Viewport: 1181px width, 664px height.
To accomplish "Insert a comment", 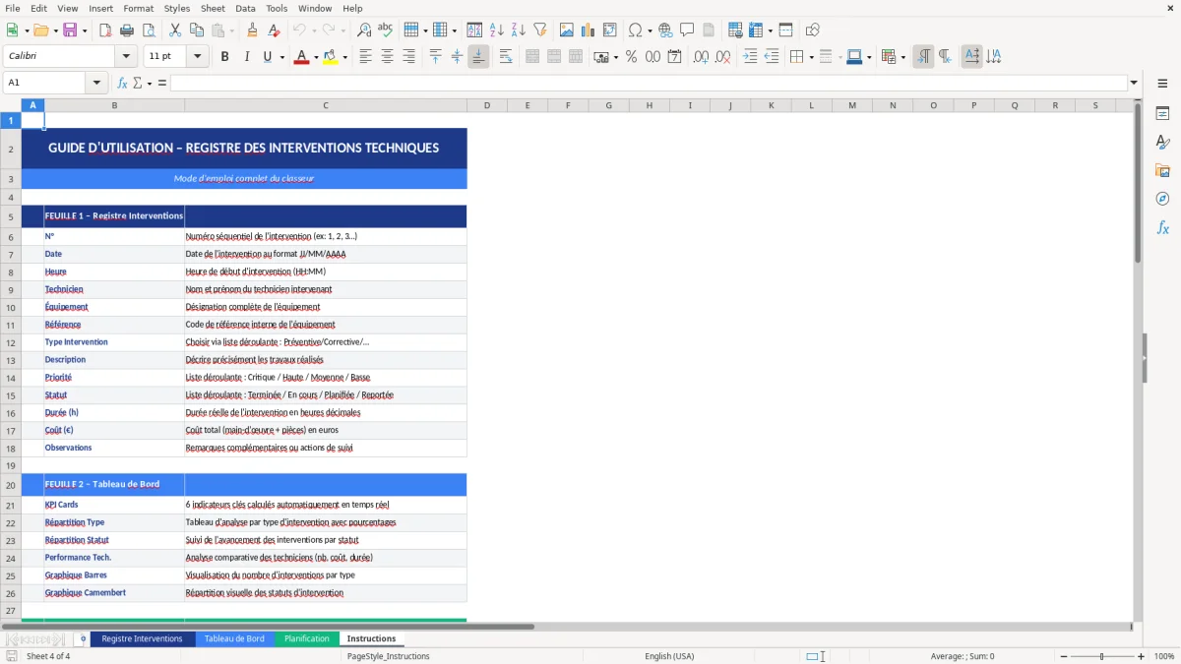I will (x=687, y=30).
